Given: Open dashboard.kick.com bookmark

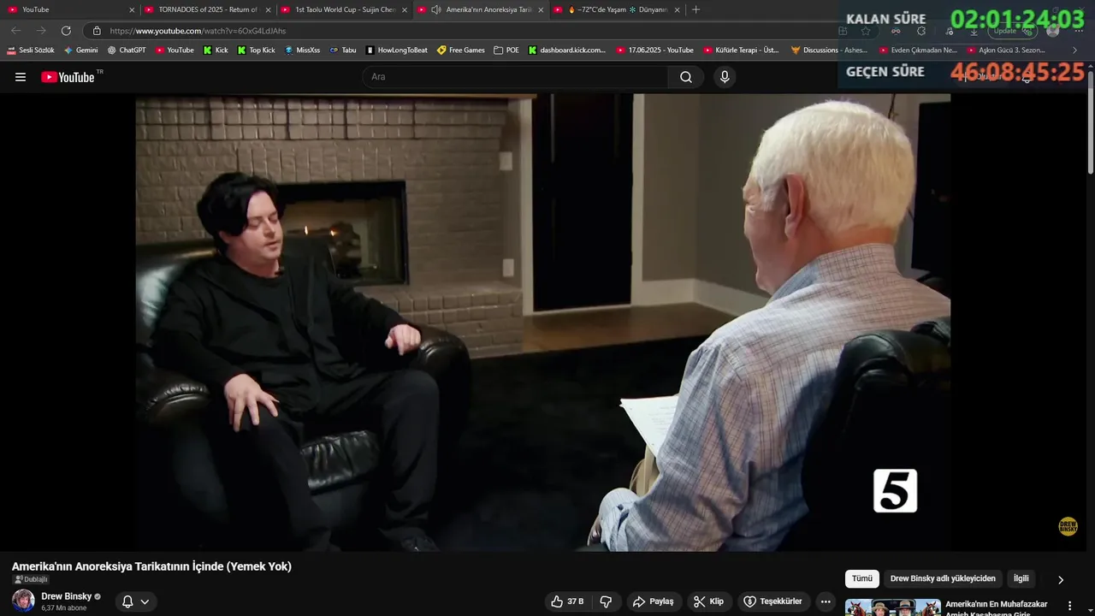Looking at the screenshot, I should 566,50.
